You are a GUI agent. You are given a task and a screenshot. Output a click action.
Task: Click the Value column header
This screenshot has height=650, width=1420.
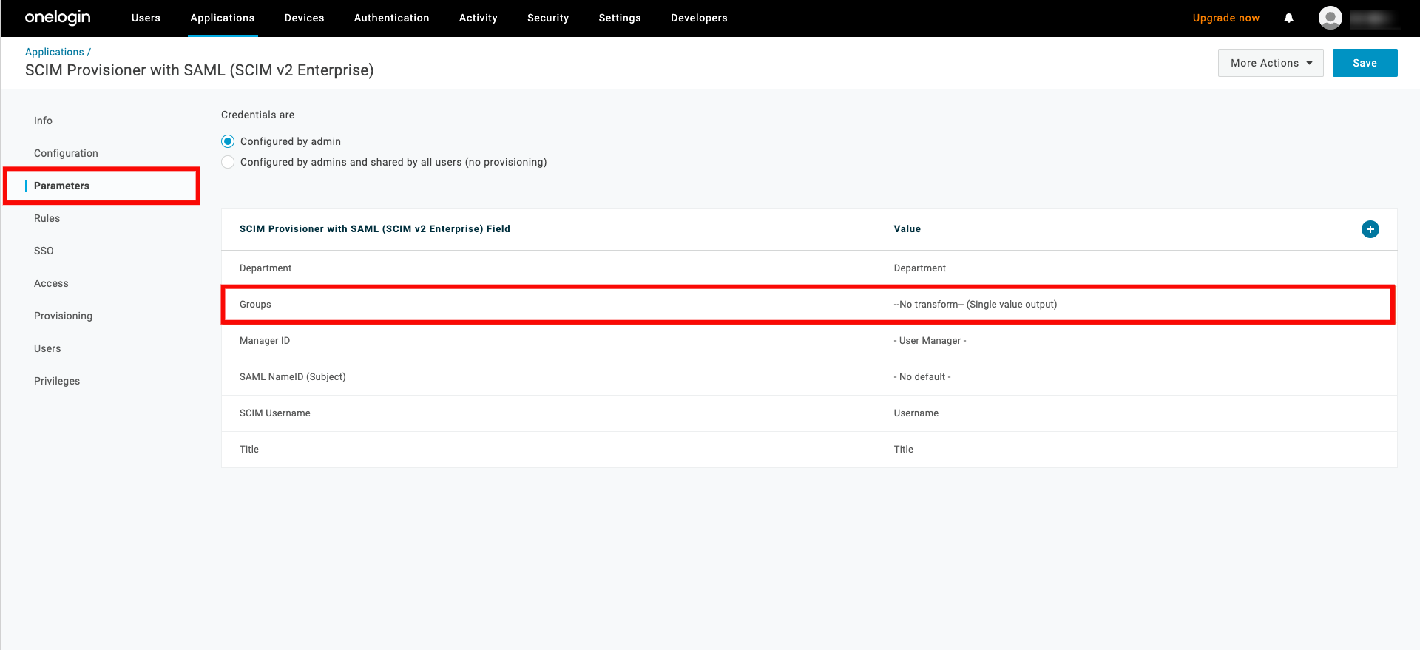(907, 229)
